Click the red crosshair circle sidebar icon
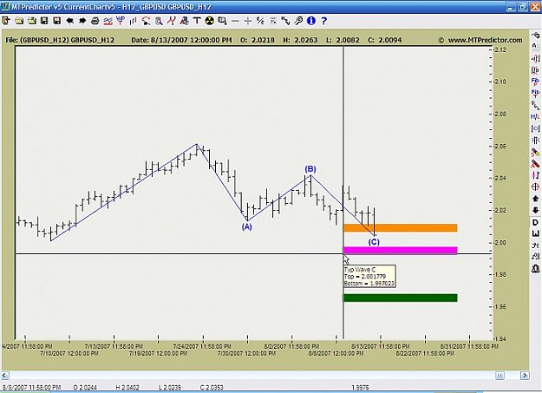Viewport: 542px width, 393px height. [x=535, y=187]
